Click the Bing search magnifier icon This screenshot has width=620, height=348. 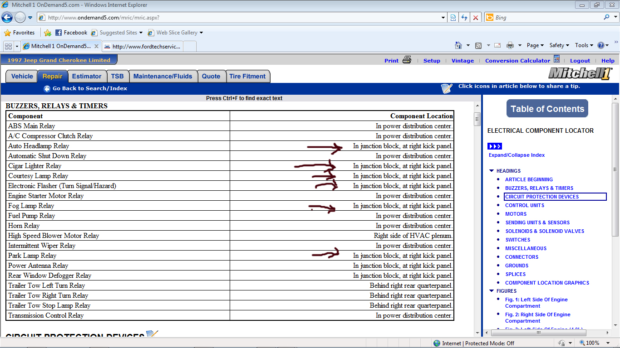point(607,17)
